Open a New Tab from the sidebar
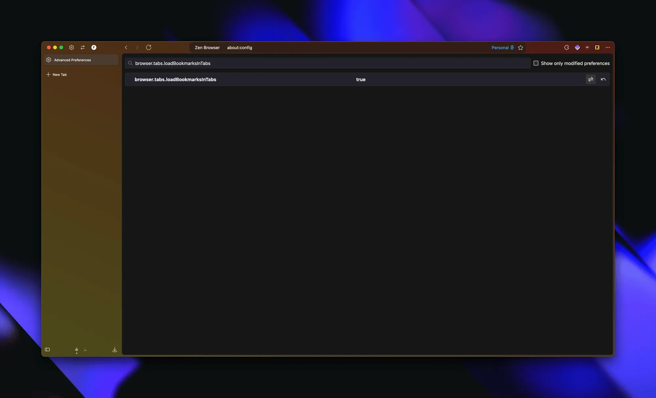This screenshot has height=398, width=656. click(59, 74)
